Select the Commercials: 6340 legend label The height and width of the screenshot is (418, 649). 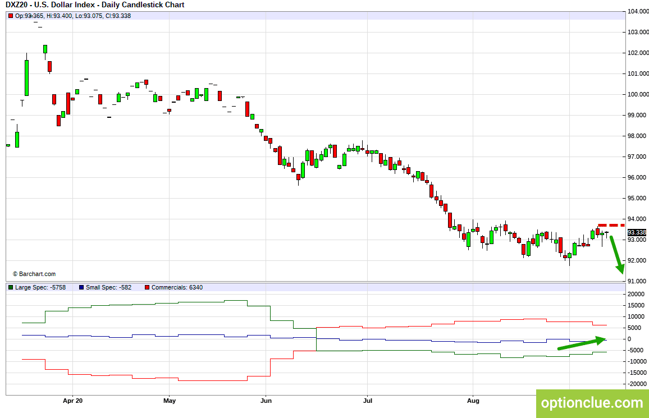pos(177,287)
